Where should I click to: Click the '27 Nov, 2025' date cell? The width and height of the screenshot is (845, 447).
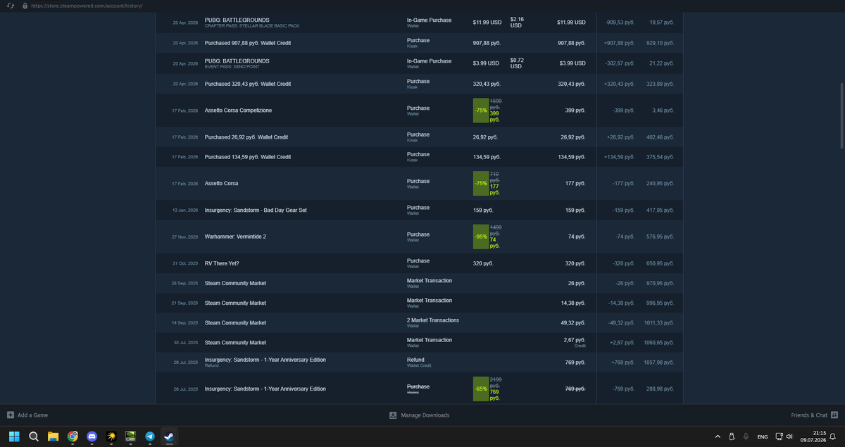184,237
